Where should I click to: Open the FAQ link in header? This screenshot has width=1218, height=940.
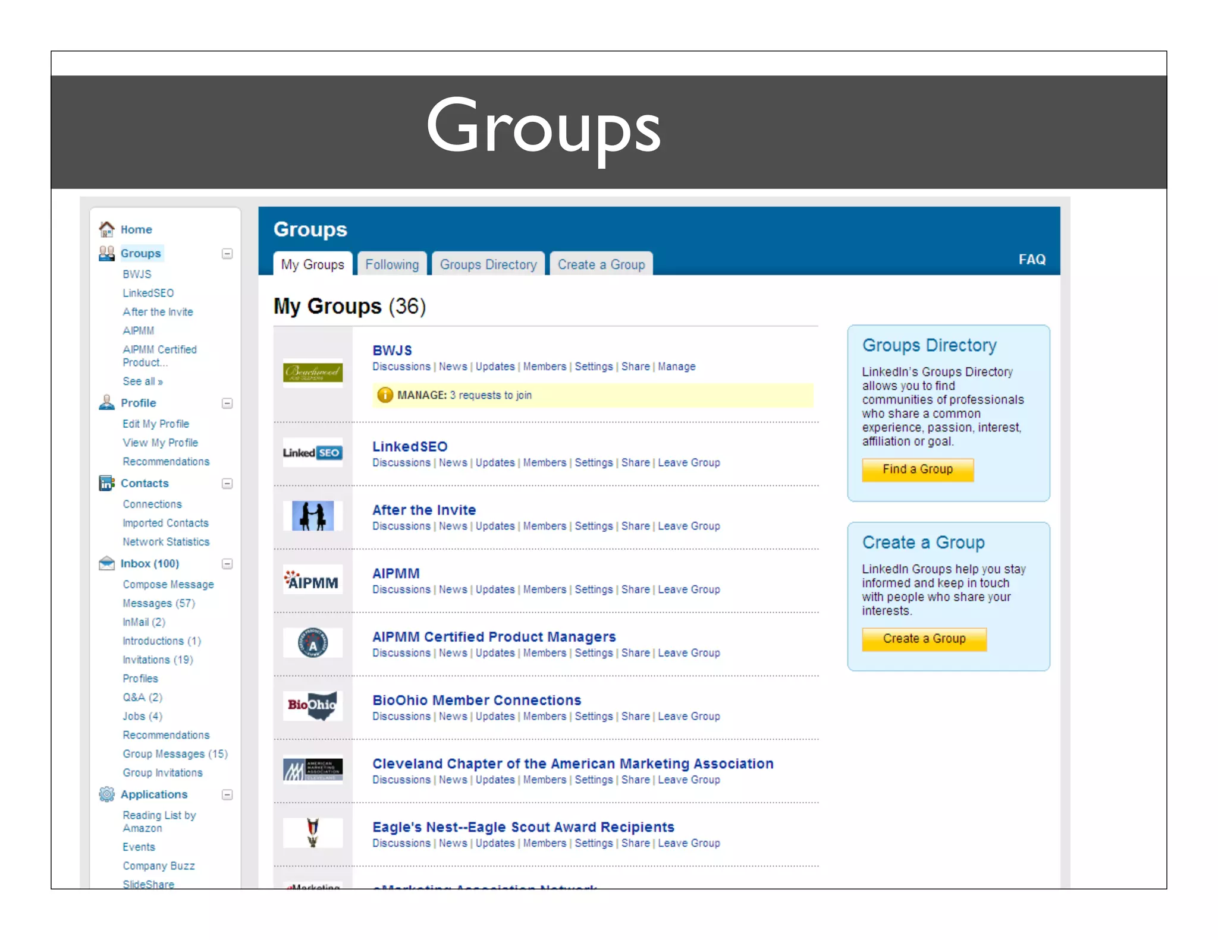point(1031,260)
